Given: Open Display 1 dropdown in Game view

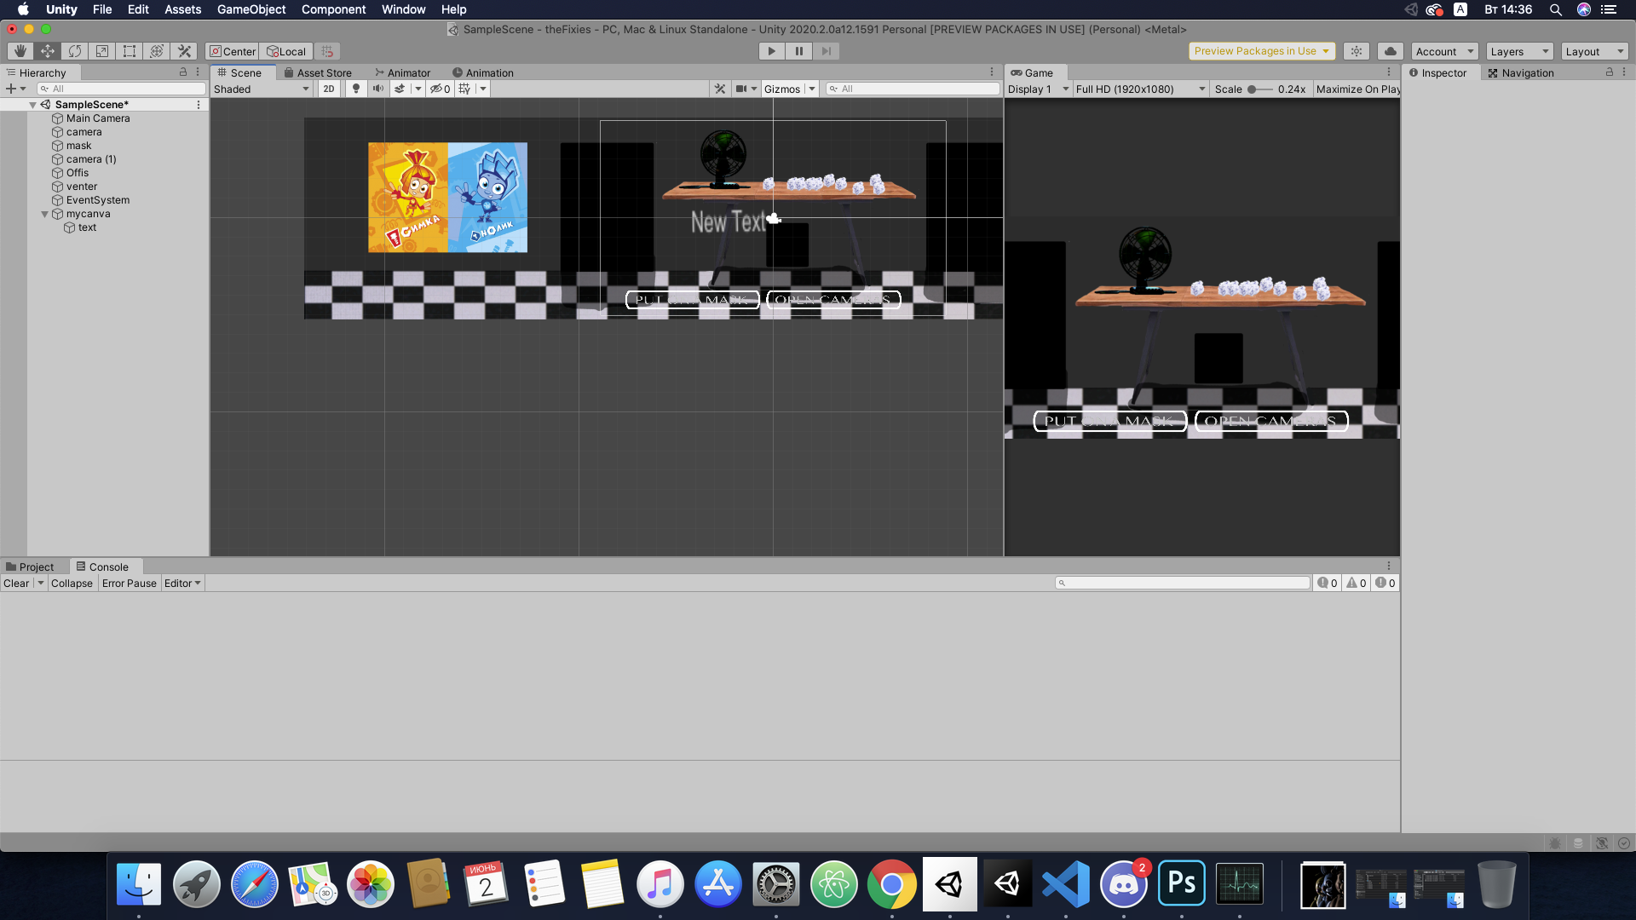Looking at the screenshot, I should coord(1038,89).
